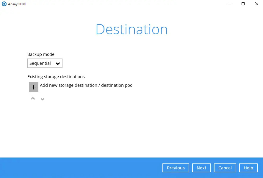Click the "Backup mode" label
This screenshot has height=178, width=263.
click(x=41, y=54)
